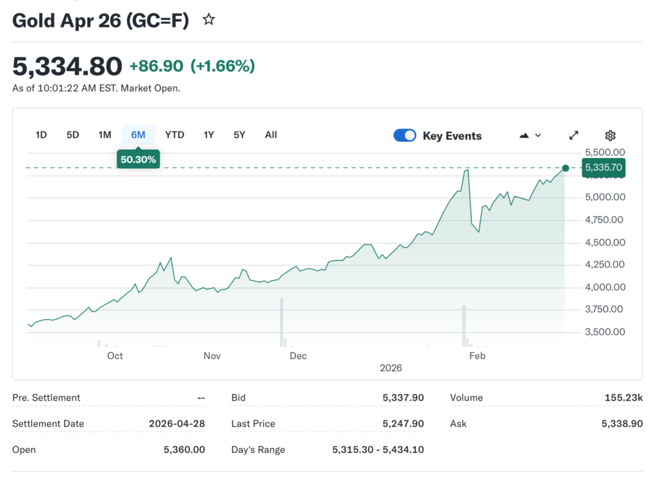
Task: Select the mountain chart type icon
Action: [523, 135]
